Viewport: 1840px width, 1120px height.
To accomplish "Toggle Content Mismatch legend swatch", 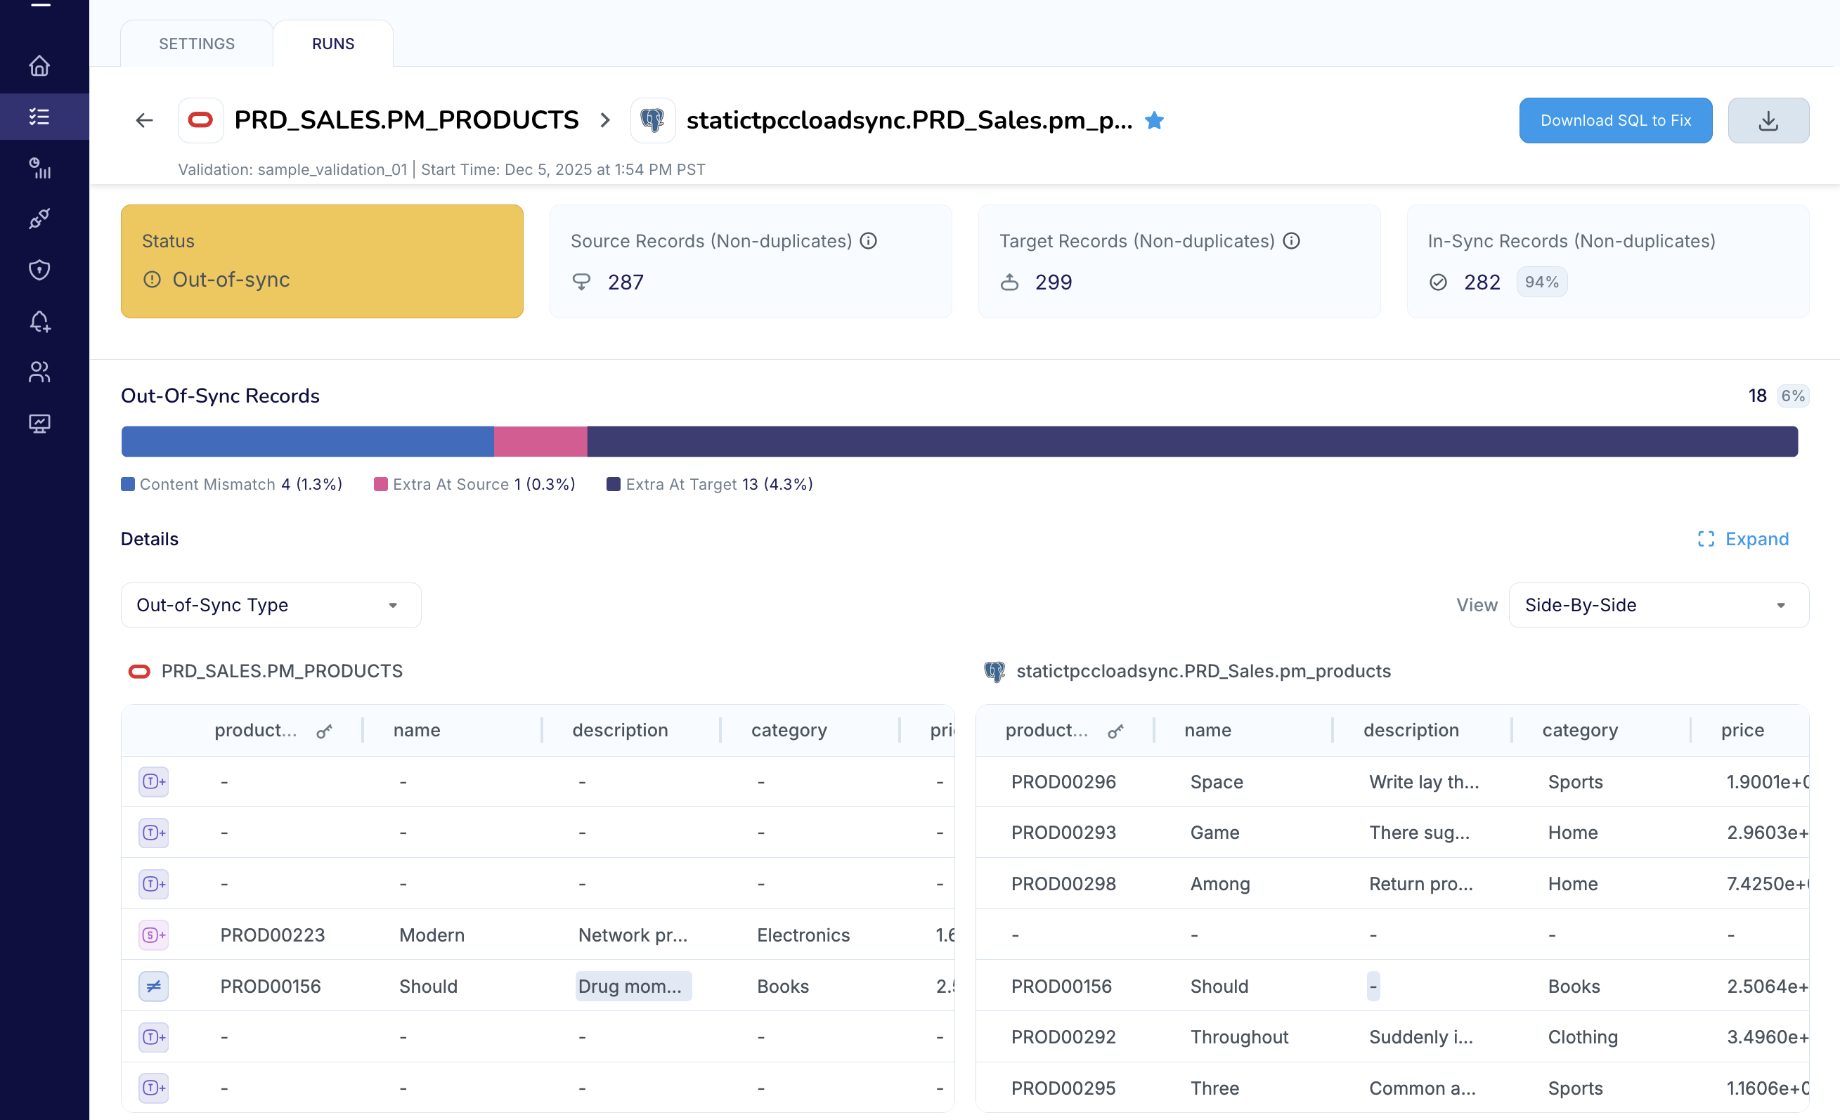I will (128, 484).
